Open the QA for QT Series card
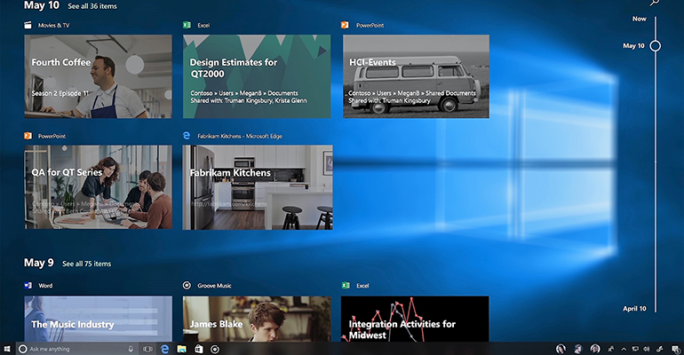 point(98,187)
